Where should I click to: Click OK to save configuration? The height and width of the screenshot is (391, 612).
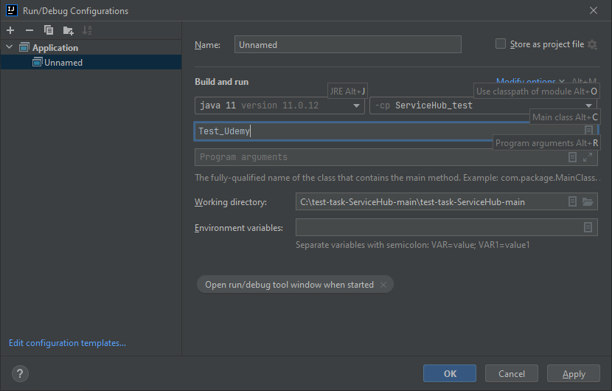[450, 373]
